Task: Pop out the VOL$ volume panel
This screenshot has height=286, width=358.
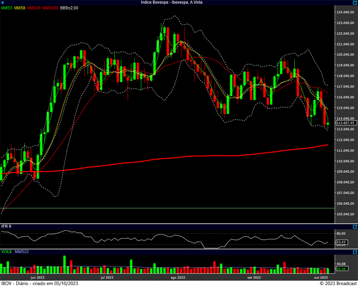Action: [x=355, y=252]
